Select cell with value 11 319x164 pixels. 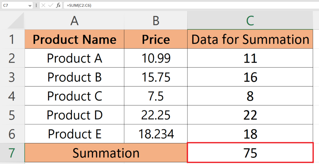250,58
